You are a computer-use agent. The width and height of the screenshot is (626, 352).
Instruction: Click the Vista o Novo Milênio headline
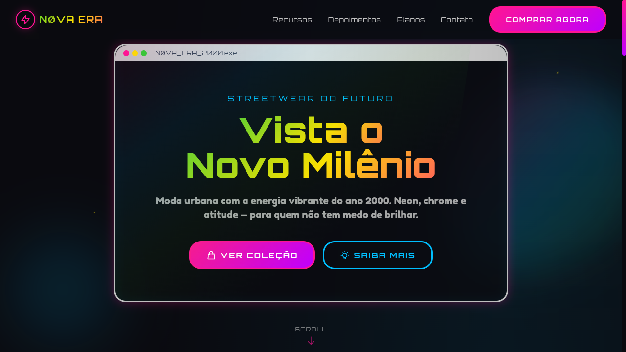pos(311,149)
